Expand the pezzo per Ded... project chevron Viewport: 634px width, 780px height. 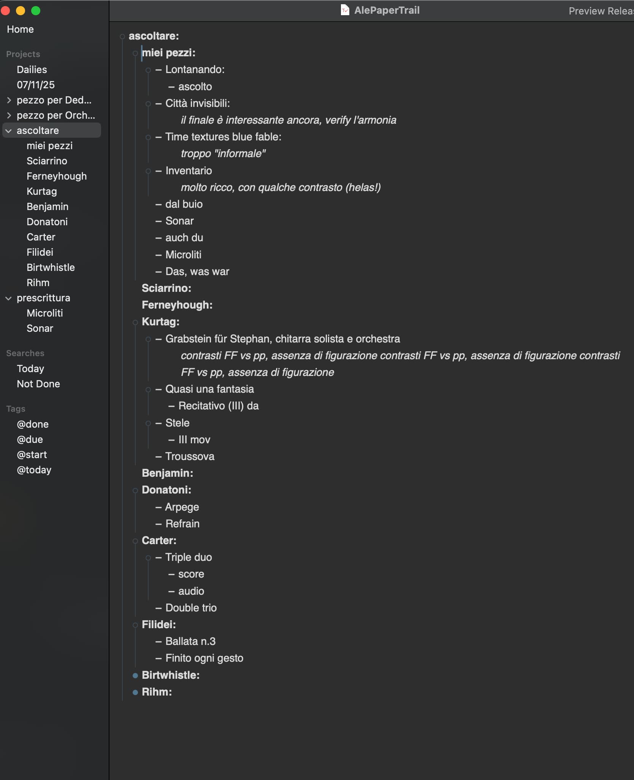click(x=9, y=100)
